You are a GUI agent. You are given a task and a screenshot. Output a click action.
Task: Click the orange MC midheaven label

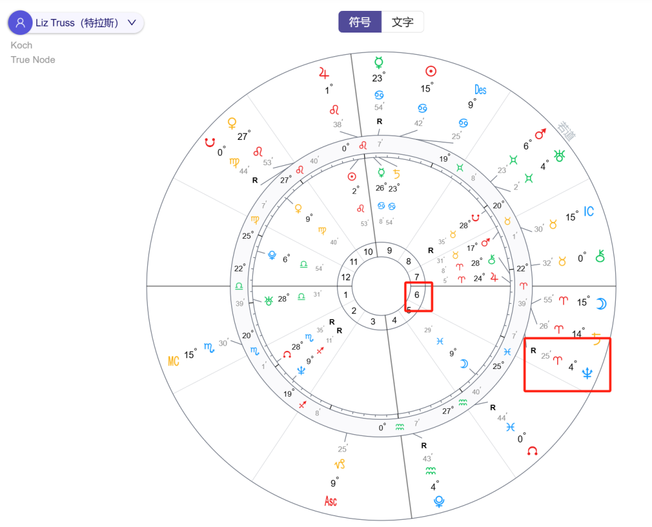tap(173, 361)
